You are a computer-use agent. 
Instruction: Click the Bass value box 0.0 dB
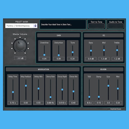coord(91,59)
